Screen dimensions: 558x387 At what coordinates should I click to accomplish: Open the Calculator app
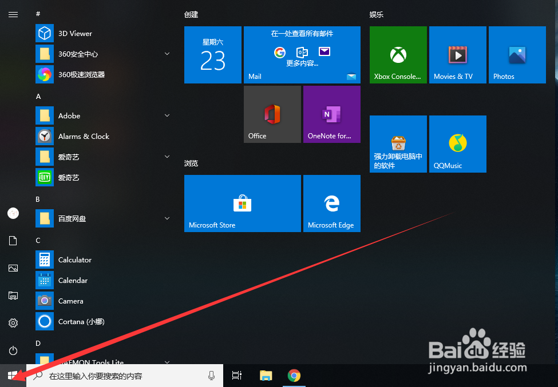pos(74,260)
